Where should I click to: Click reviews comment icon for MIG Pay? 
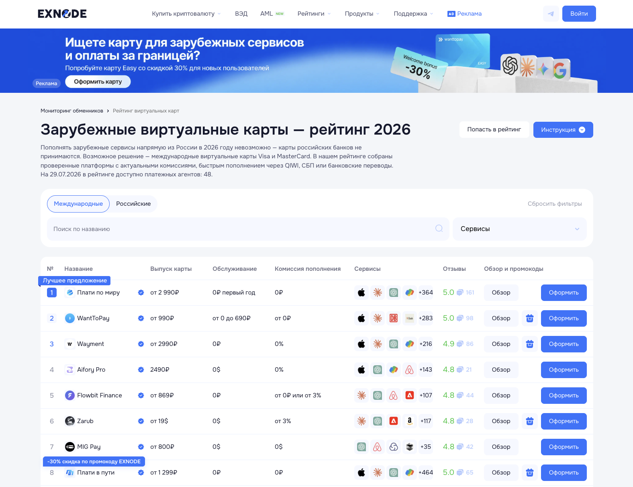(x=460, y=447)
